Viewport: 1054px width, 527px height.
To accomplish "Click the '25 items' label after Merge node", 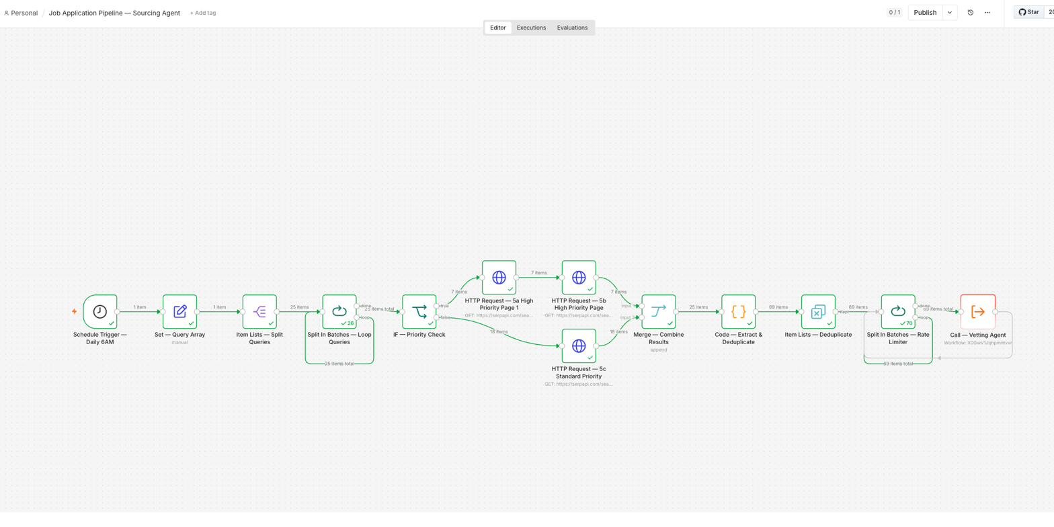I will [698, 307].
